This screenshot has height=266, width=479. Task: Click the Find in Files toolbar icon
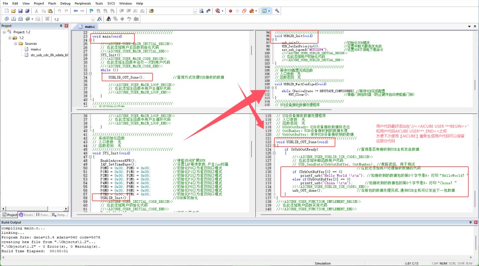(x=151, y=11)
